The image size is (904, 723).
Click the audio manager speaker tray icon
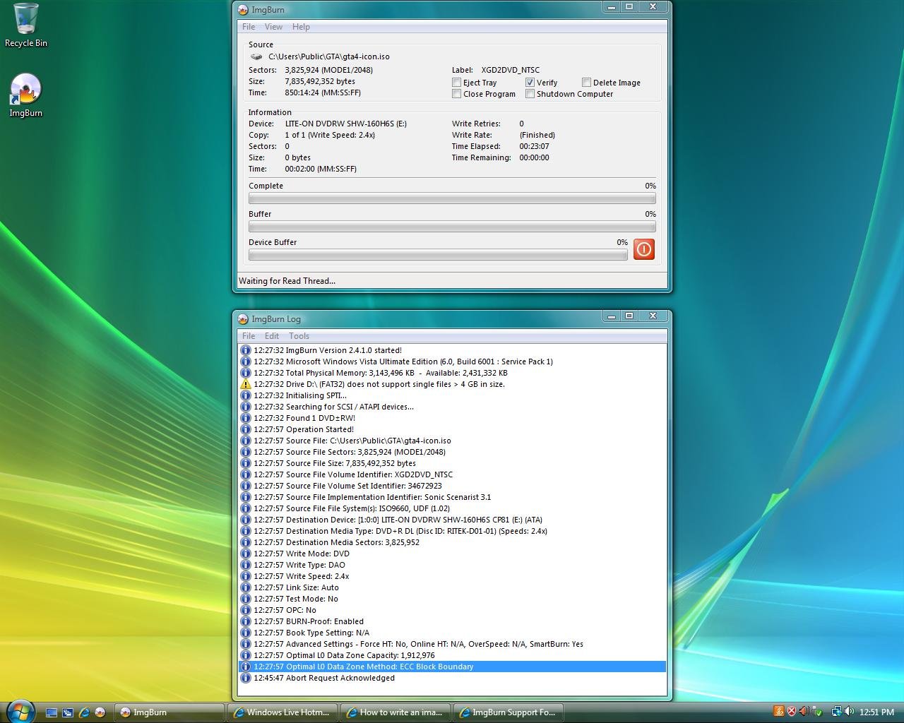(804, 712)
